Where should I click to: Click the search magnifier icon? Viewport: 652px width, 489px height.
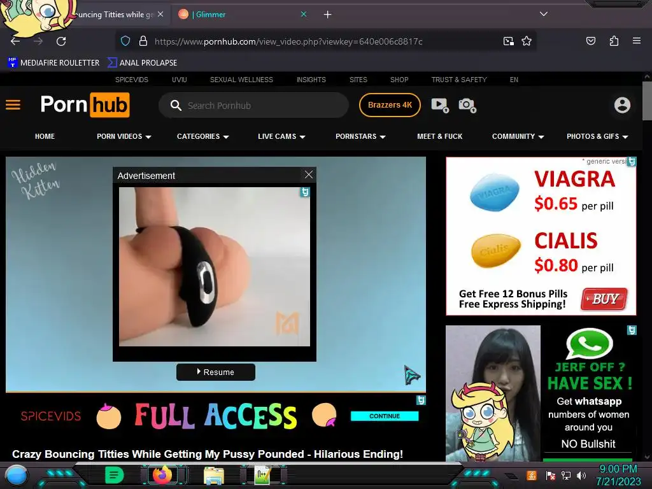[176, 105]
